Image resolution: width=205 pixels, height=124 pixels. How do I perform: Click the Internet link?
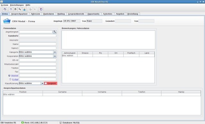(x=15, y=76)
